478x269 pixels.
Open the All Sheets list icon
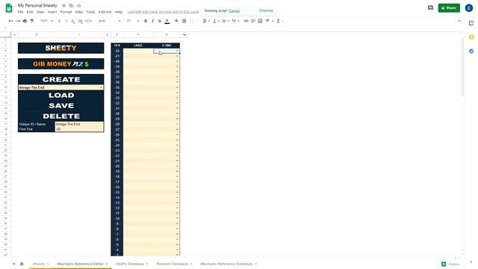click(x=22, y=264)
